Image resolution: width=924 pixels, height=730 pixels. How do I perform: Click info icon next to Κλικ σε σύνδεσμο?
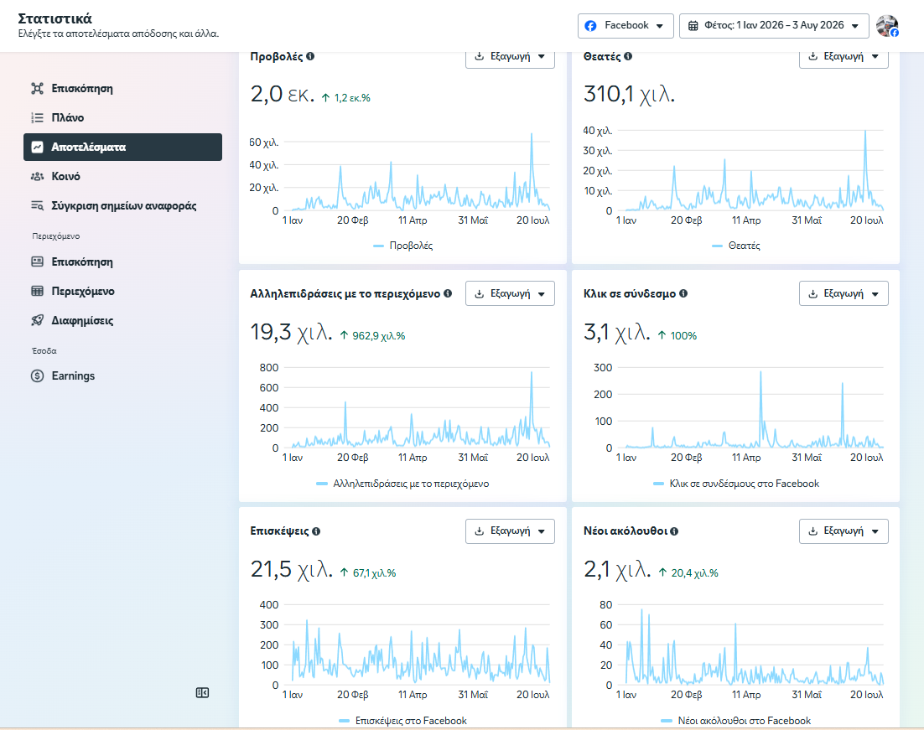point(683,293)
